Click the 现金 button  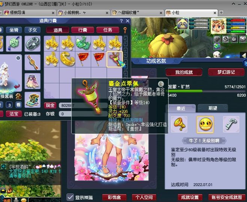pos(50,106)
